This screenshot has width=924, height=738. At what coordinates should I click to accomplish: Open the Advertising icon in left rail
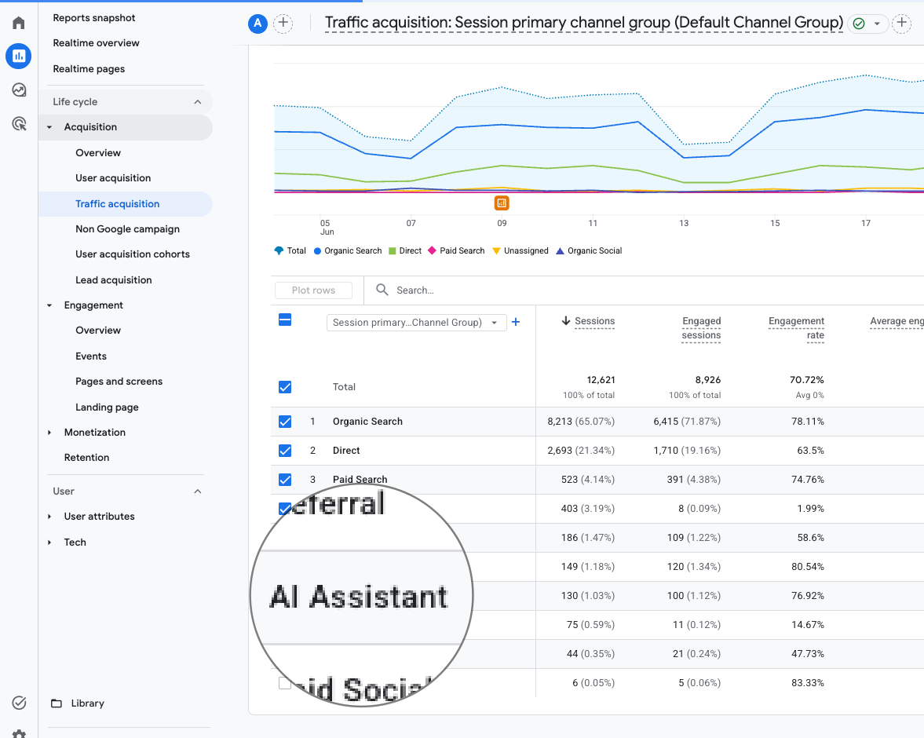pyautogui.click(x=19, y=123)
